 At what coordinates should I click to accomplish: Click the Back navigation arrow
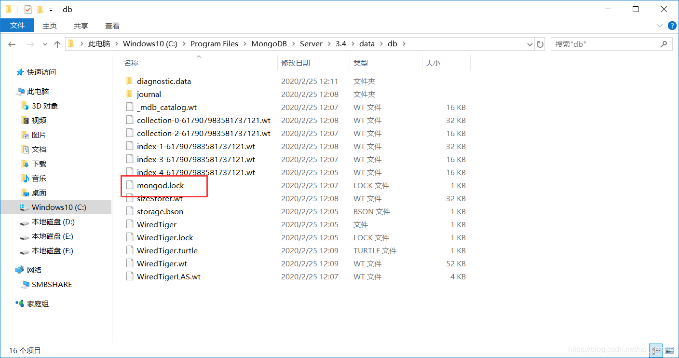(x=12, y=44)
